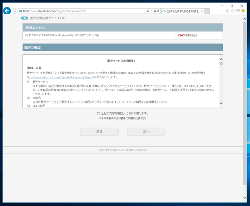Screen dimensions: 250x206
Task: Close the CLIP STUDIO PAINT tab
Action: [x=202, y=11]
